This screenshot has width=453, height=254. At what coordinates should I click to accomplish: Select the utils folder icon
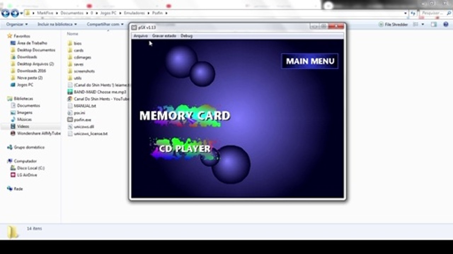point(70,78)
